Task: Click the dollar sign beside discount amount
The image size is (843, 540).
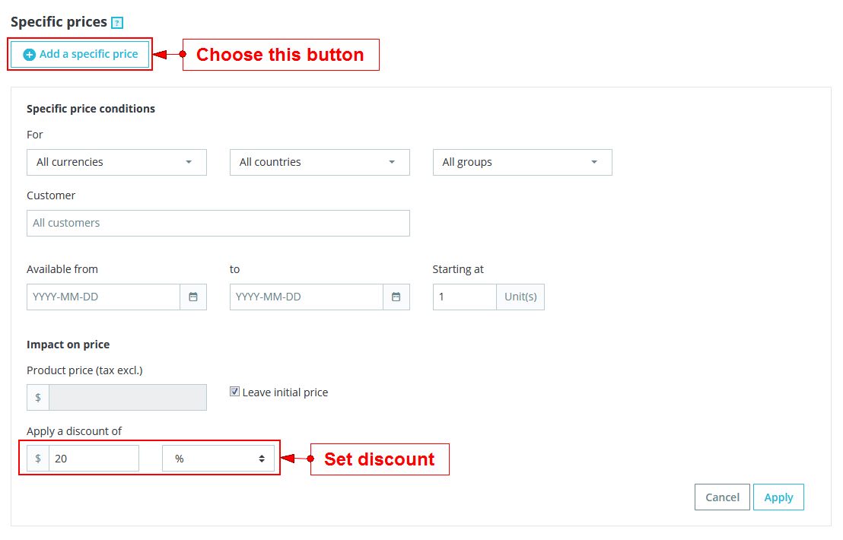Action: pos(38,459)
